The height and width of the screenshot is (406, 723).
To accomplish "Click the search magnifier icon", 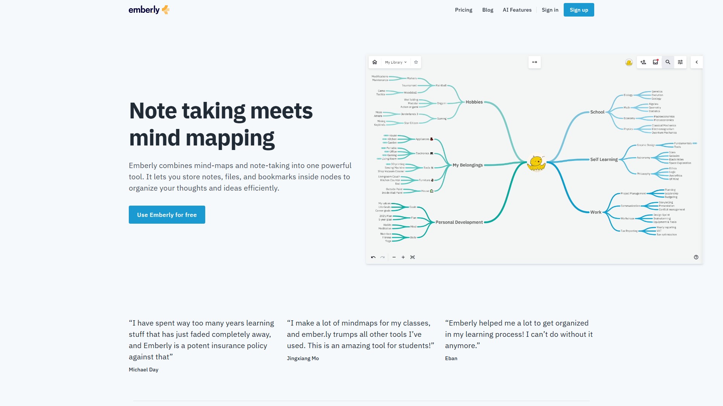I will 668,62.
